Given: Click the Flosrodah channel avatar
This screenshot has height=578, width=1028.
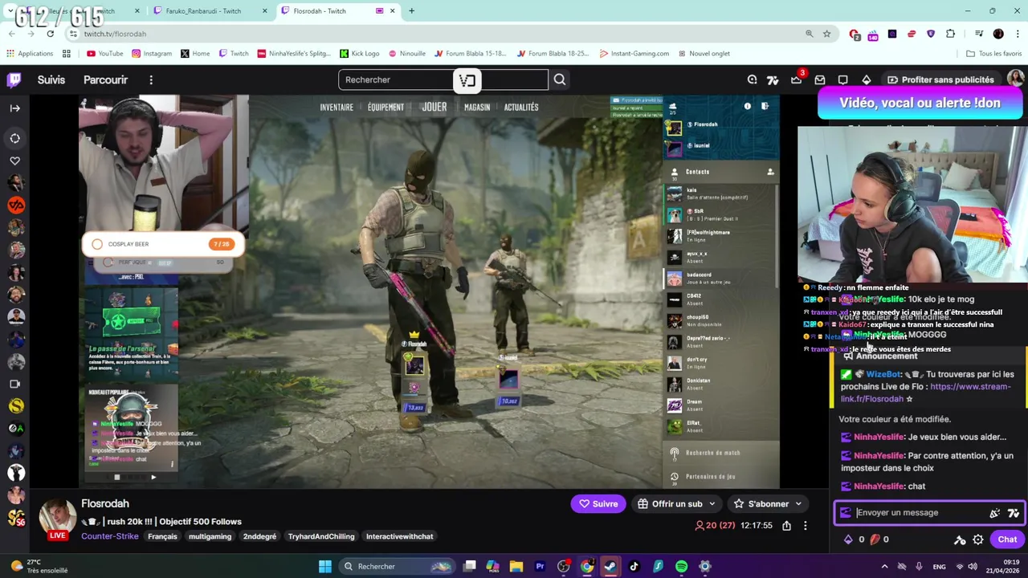Looking at the screenshot, I should [58, 518].
